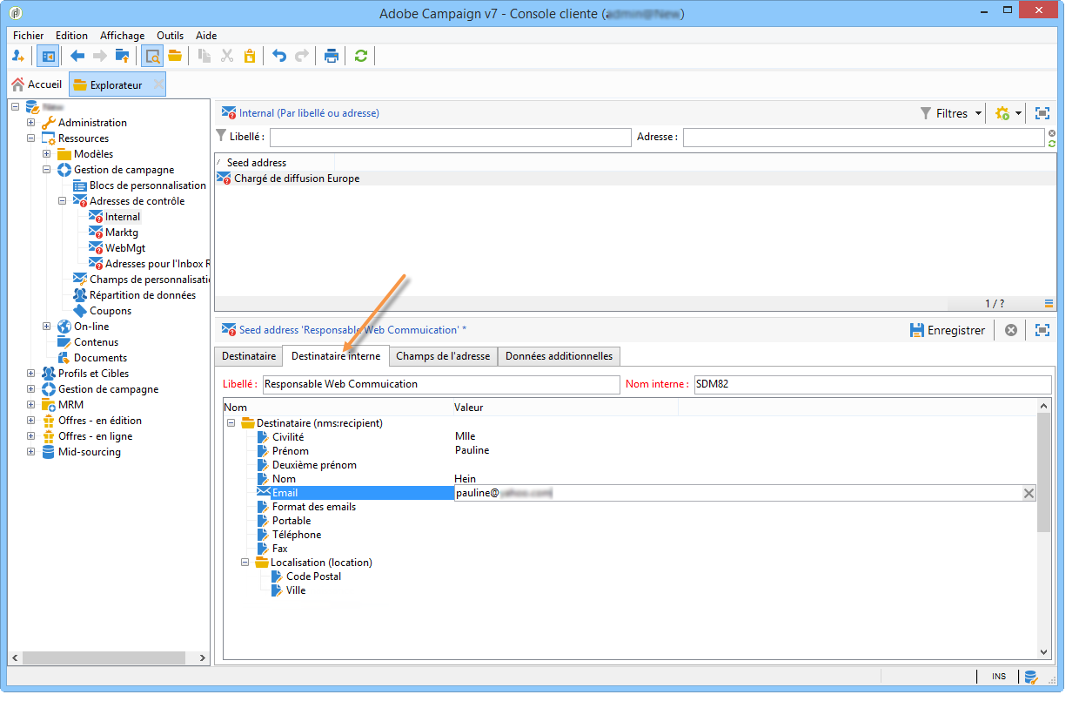Viewport: 1079px width, 708px height.
Task: Click grey cancel circle next to Enregistrer
Action: tap(1010, 330)
